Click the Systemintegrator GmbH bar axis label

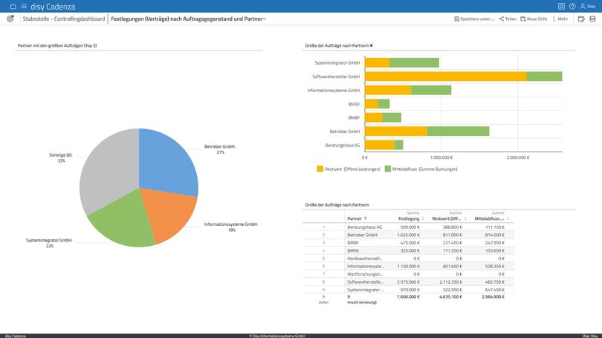pyautogui.click(x=337, y=62)
